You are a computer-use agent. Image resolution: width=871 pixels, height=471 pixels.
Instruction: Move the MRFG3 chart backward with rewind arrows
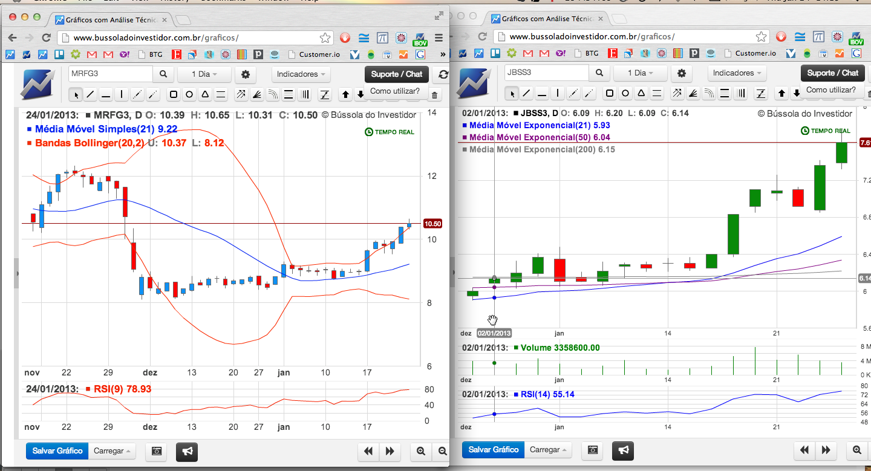[x=368, y=451]
